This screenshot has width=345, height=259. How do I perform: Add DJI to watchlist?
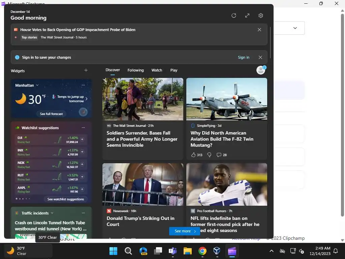click(82, 139)
